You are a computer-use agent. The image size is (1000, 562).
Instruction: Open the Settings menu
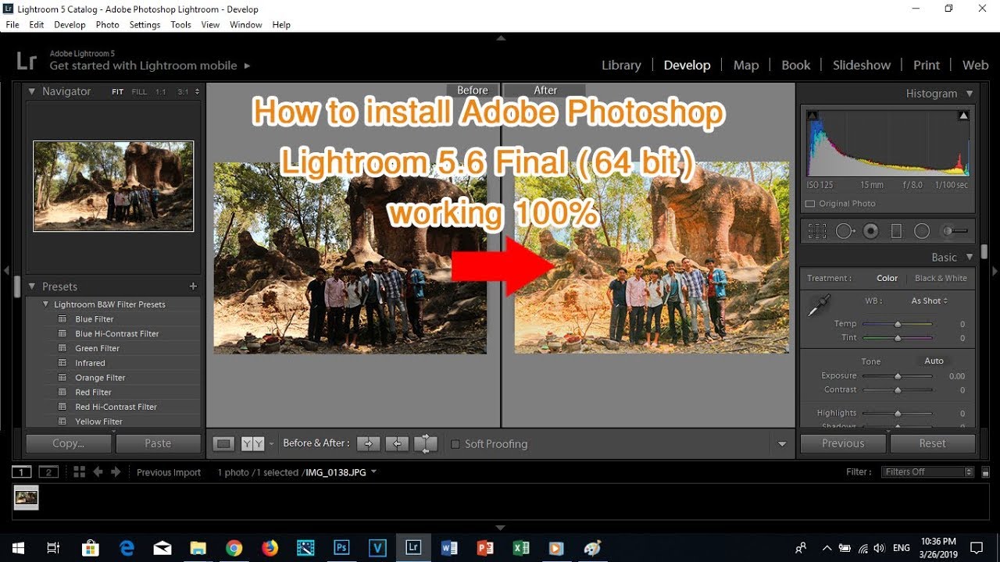click(145, 25)
